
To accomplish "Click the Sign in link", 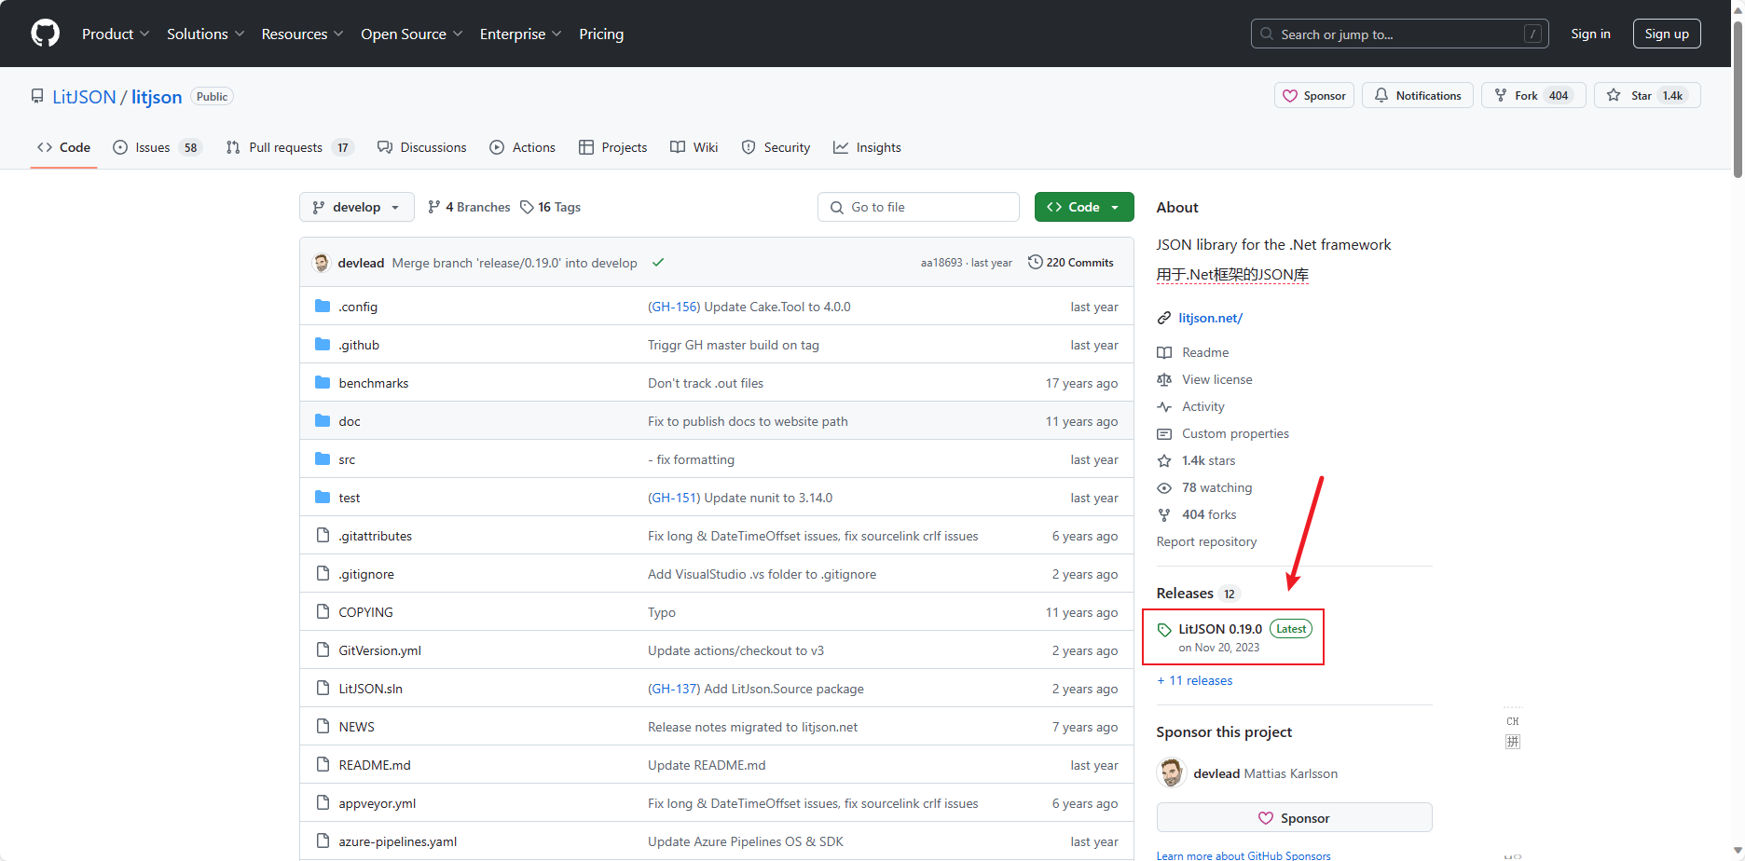I will 1590,34.
